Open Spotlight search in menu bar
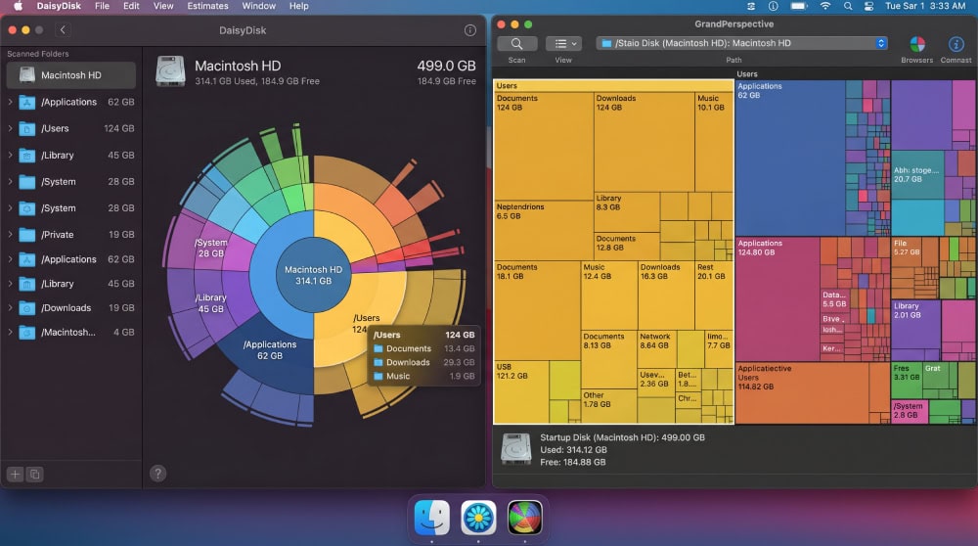Image resolution: width=978 pixels, height=546 pixels. pos(848,6)
